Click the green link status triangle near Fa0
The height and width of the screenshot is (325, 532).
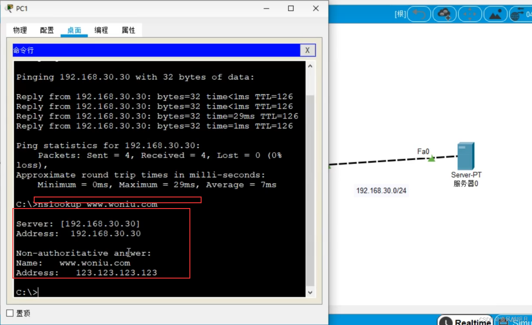pyautogui.click(x=431, y=158)
